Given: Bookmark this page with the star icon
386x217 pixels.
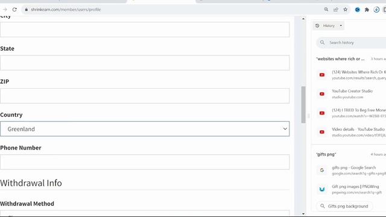Looking at the screenshot, I should click(x=346, y=10).
